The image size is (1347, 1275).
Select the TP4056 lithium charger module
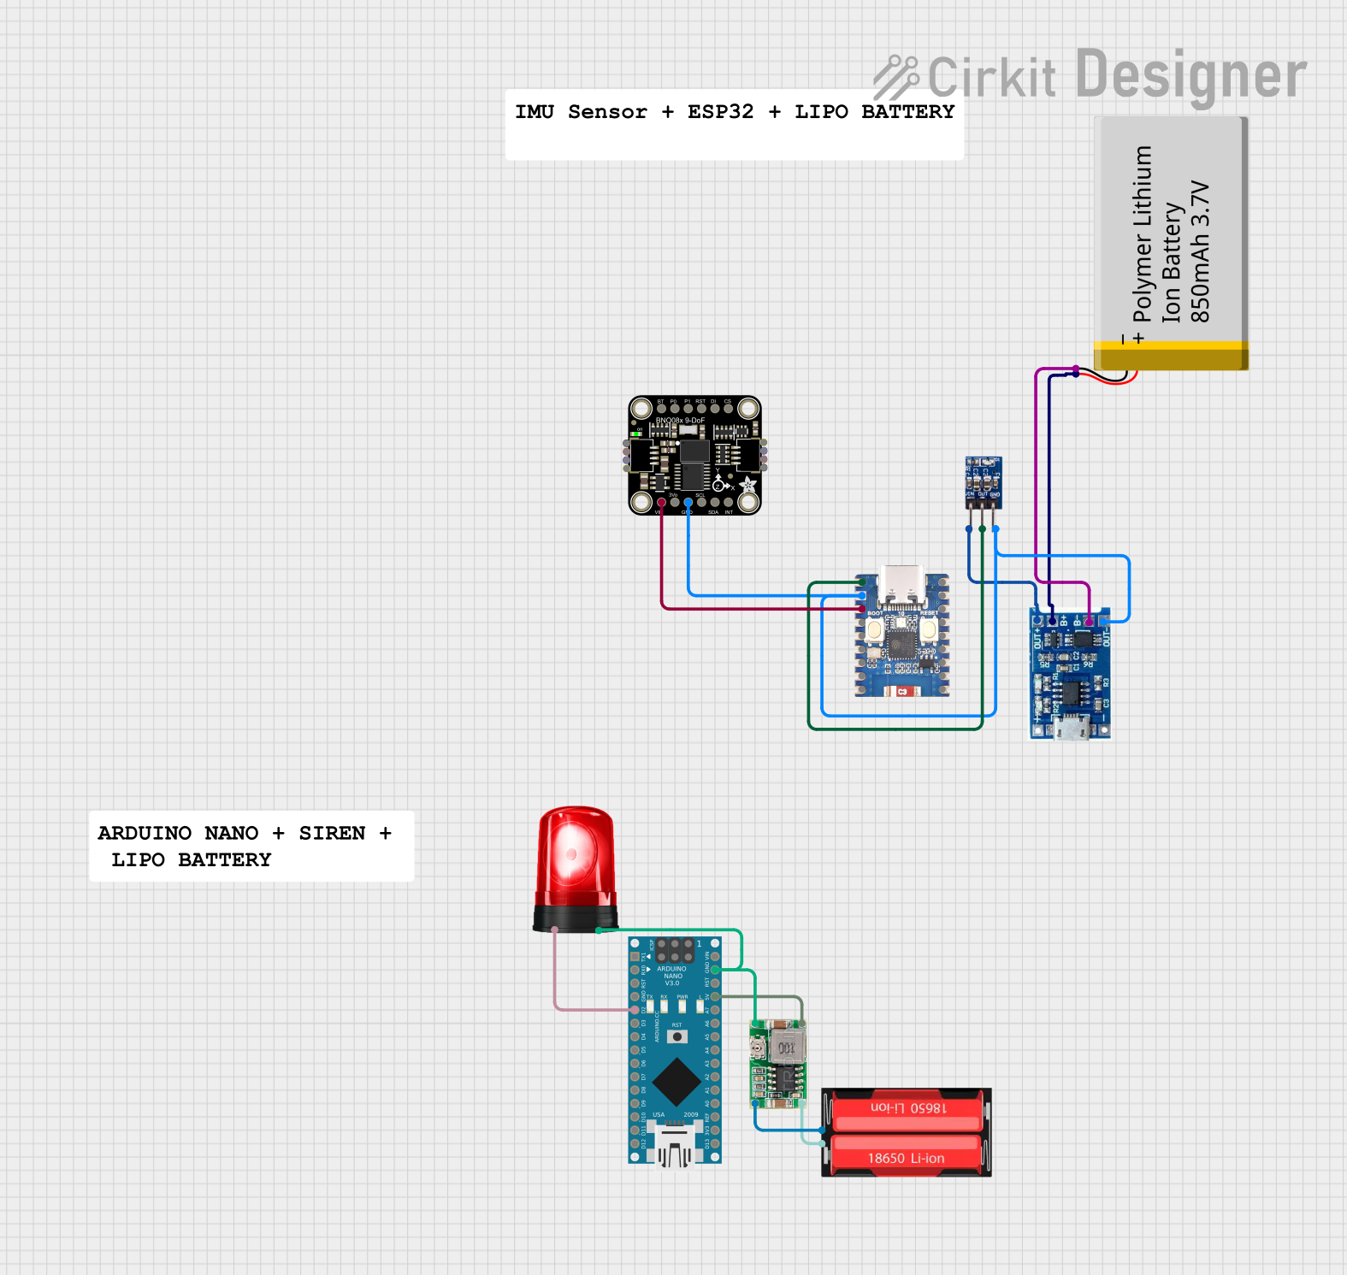tap(1070, 673)
